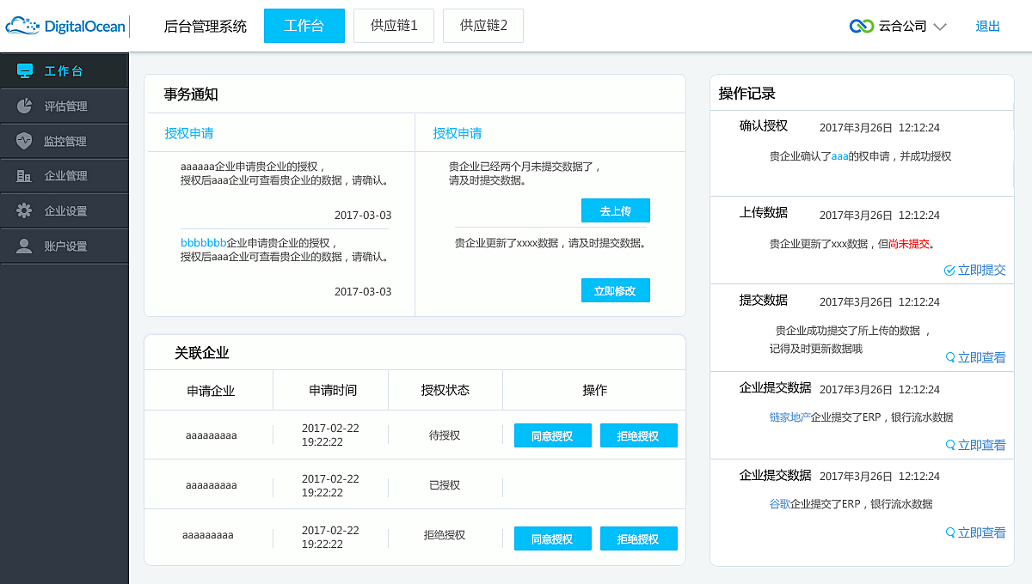Click the 账户设置 person icon

pos(25,246)
